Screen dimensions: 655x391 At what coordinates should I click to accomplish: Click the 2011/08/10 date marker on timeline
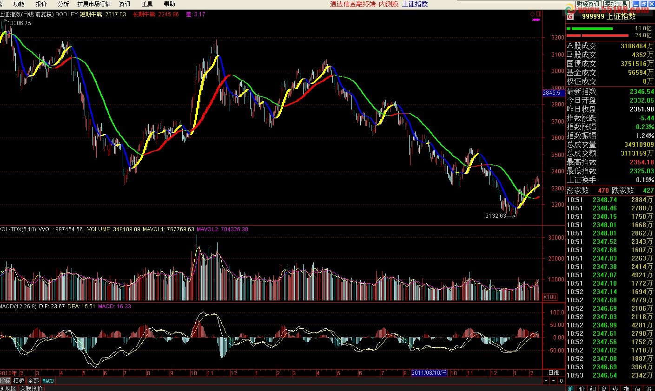pos(429,373)
